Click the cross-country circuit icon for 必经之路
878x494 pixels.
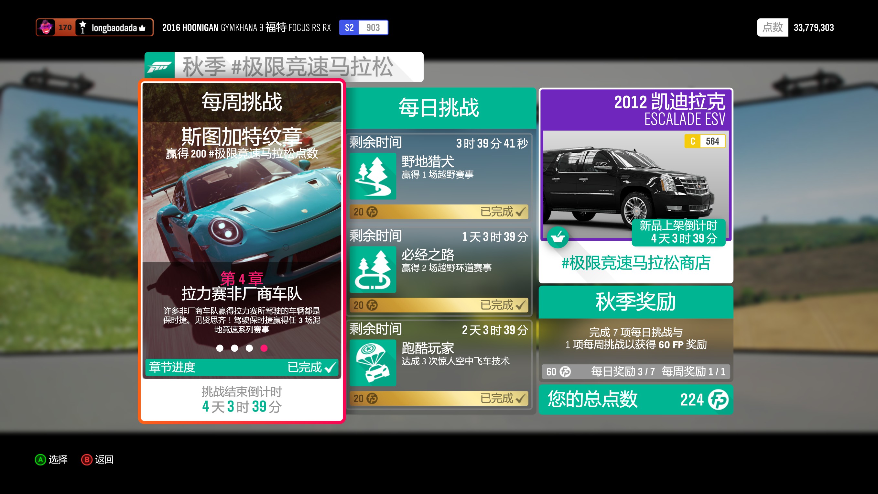click(x=373, y=269)
